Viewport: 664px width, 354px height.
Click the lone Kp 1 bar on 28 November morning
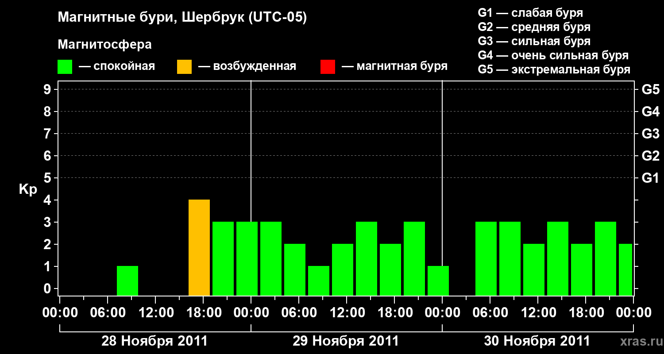click(x=127, y=281)
